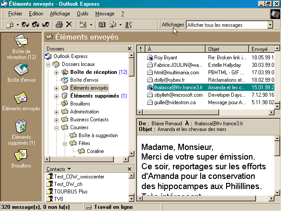Viewport: 281px width, 211px height.
Task: Sort by the À column header
Action: pos(175,49)
